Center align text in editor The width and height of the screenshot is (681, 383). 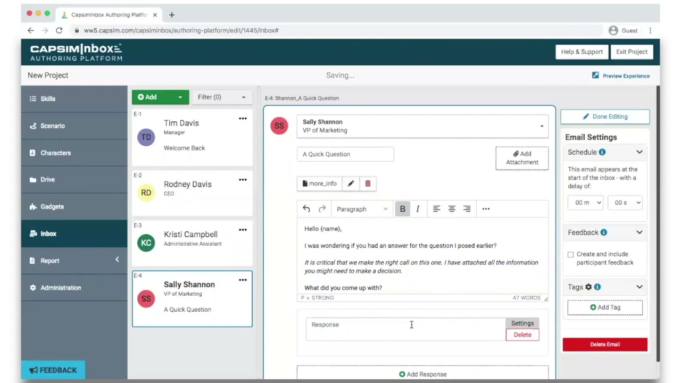(x=452, y=209)
